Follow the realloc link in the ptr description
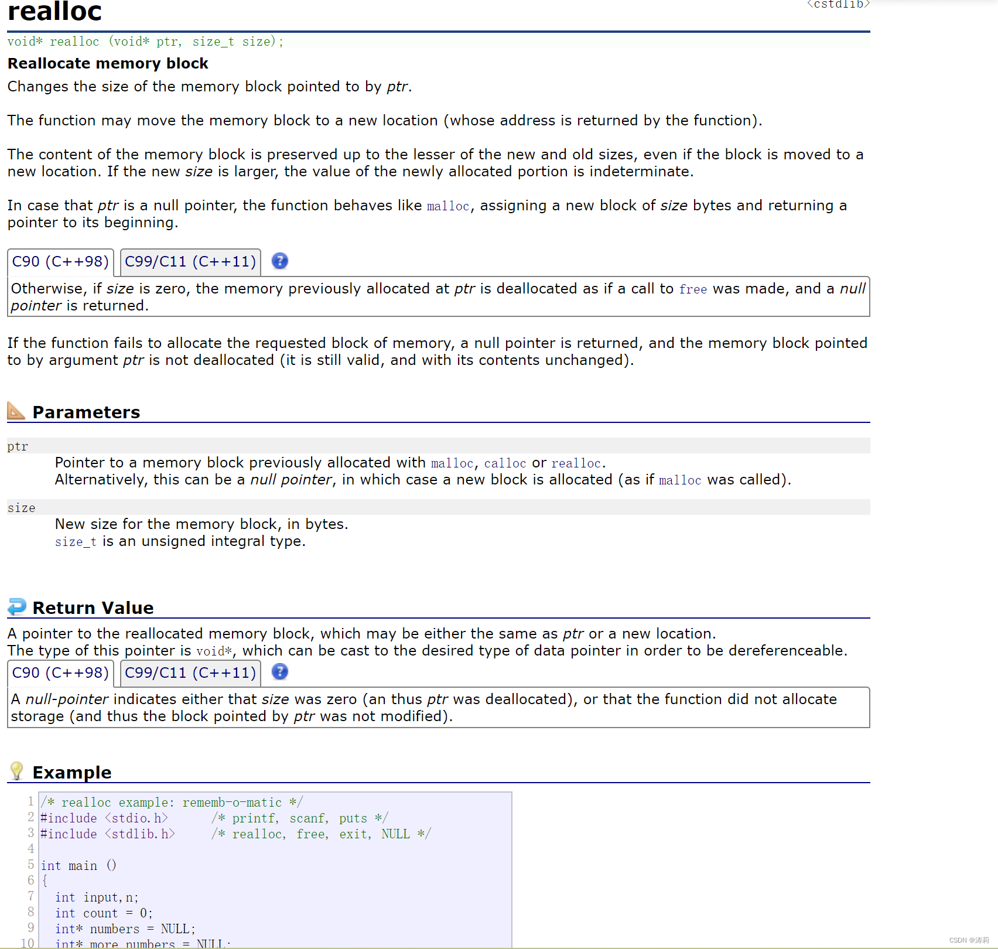The image size is (998, 949). click(576, 463)
